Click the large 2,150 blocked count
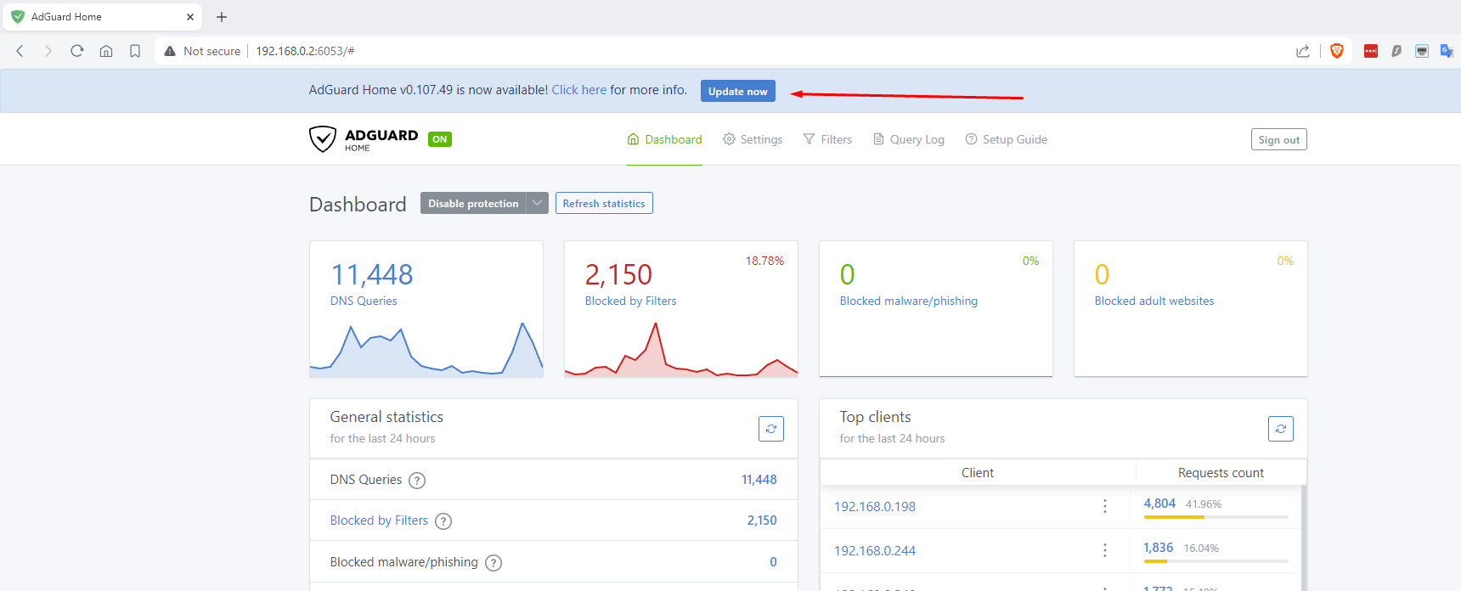Image resolution: width=1461 pixels, height=591 pixels. 618,274
